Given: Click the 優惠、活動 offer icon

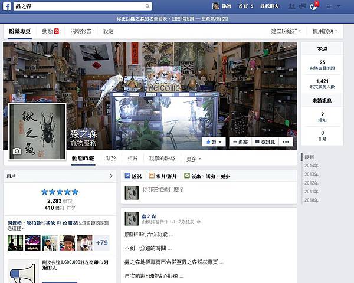Looking at the screenshot, I should pos(187,176).
